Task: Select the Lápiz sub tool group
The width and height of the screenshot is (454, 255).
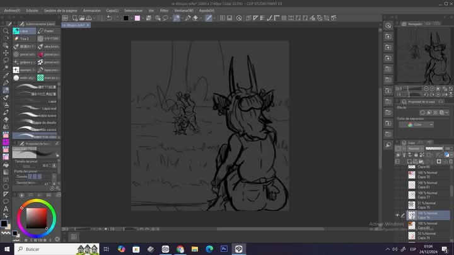Action: tap(25, 31)
